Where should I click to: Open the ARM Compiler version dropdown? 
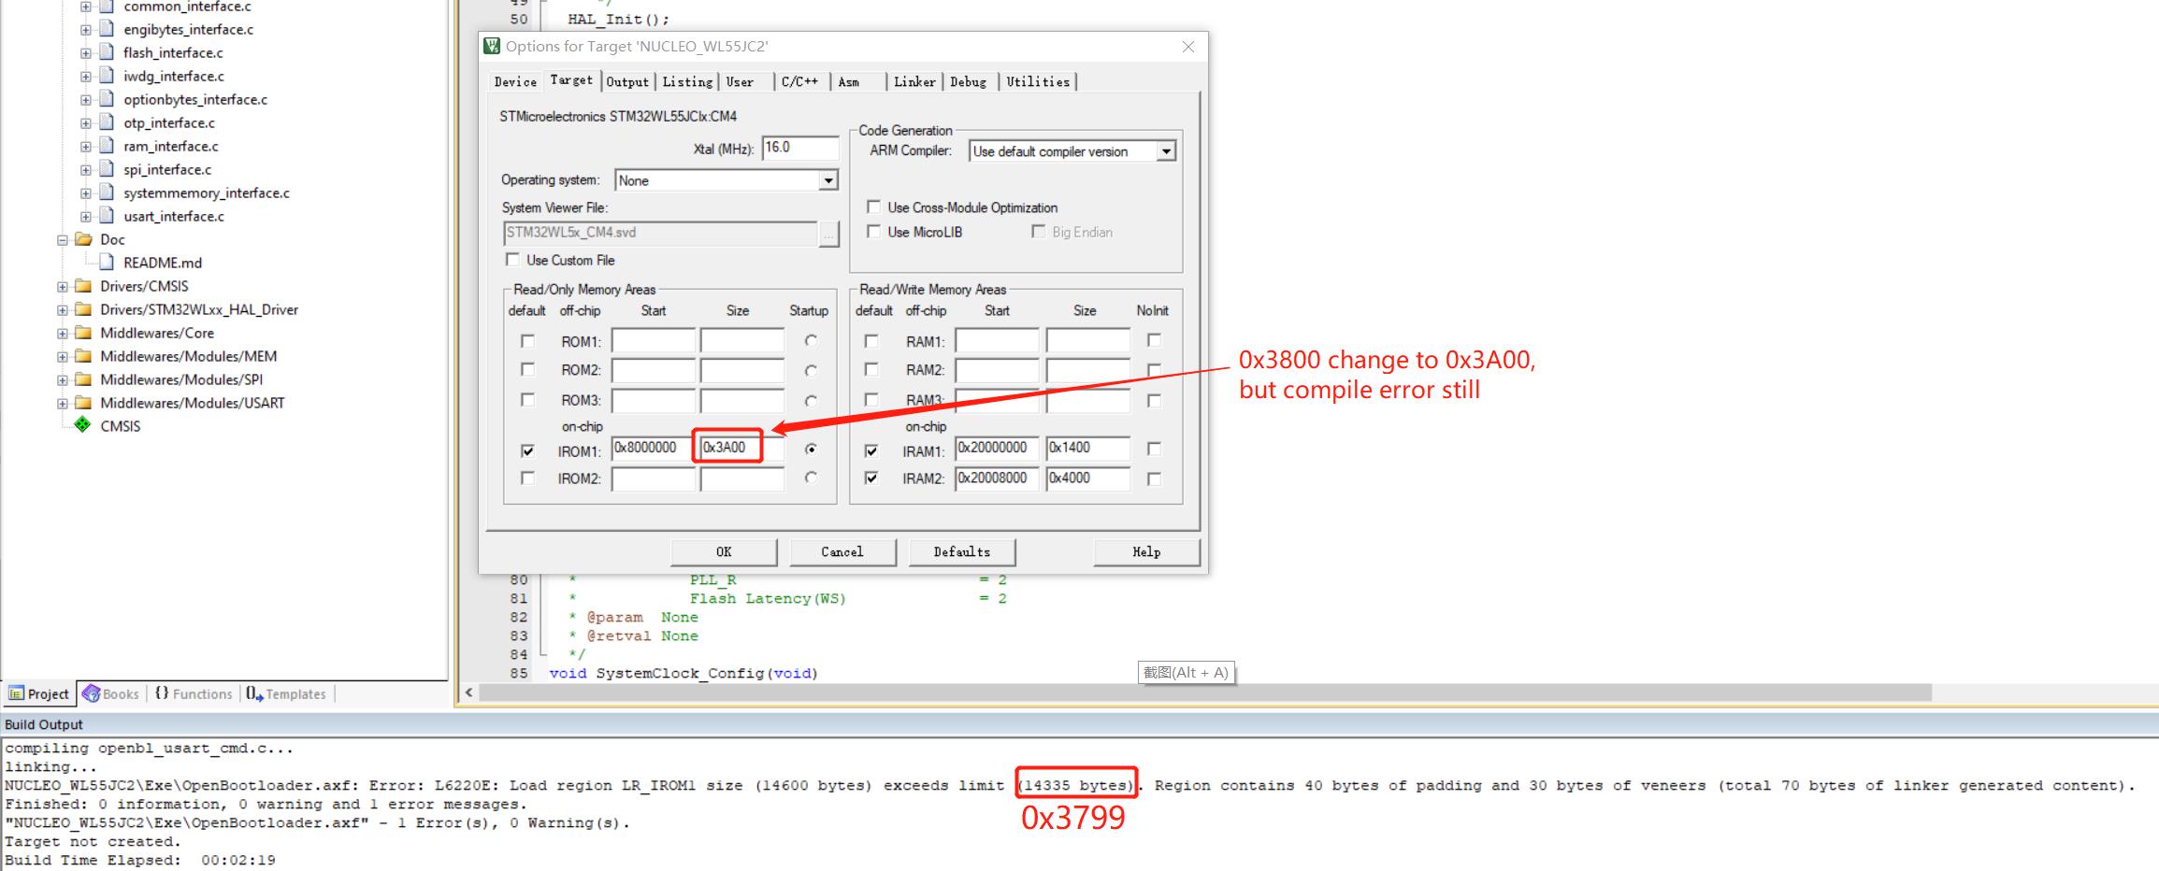click(1166, 151)
